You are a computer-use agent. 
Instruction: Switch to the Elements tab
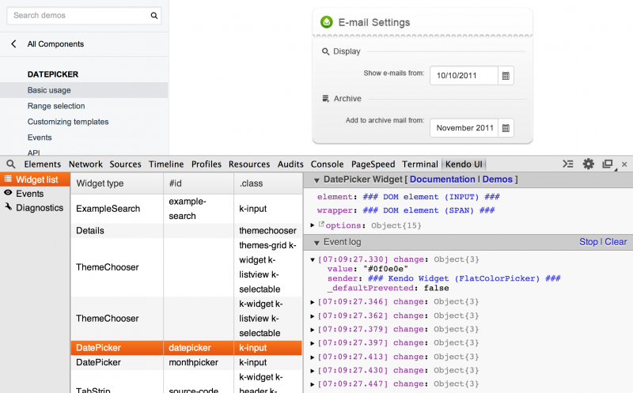[43, 164]
